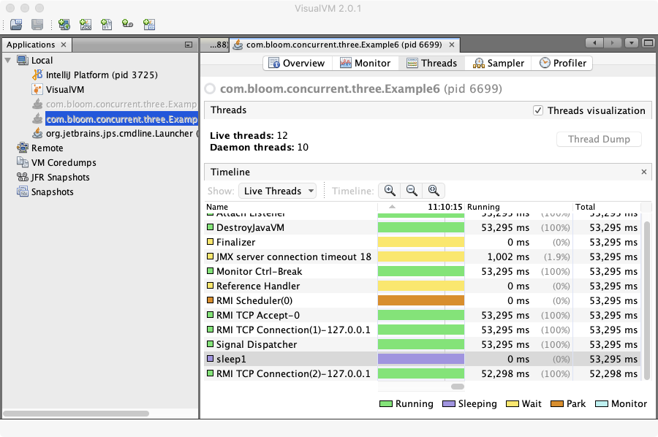Close the Timeline section
Image resolution: width=658 pixels, height=437 pixels.
pyautogui.click(x=643, y=172)
